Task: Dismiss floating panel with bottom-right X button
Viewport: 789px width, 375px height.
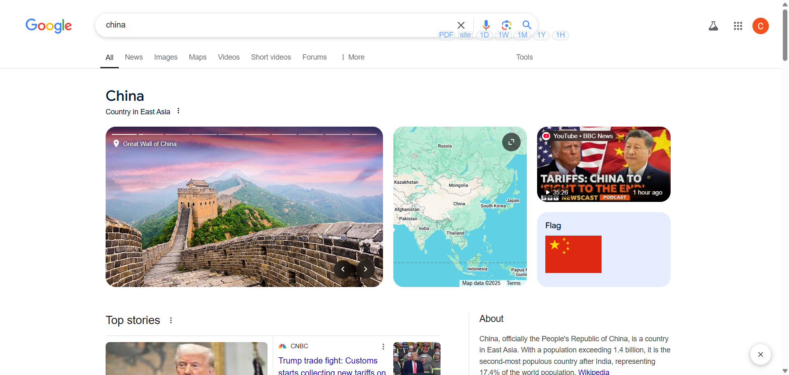Action: [x=761, y=354]
